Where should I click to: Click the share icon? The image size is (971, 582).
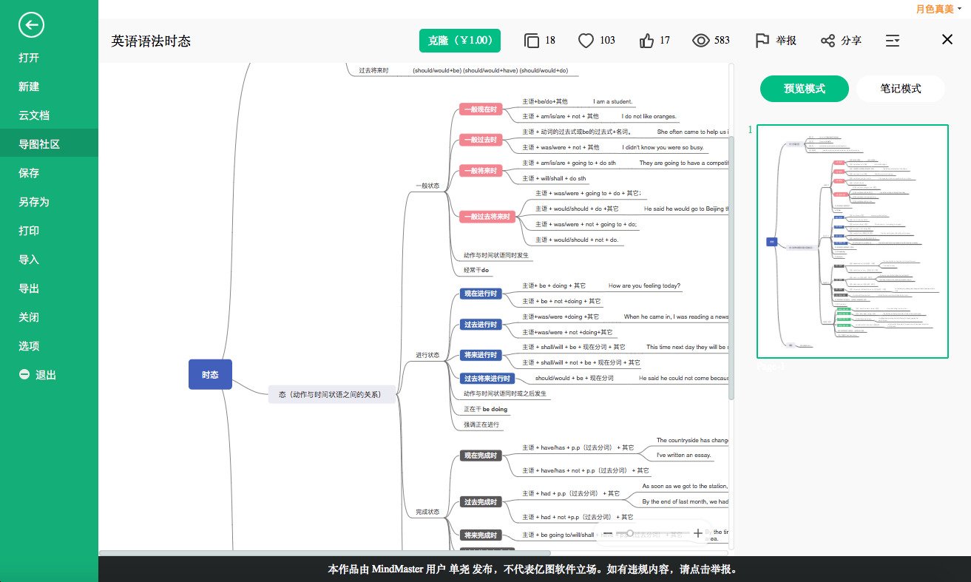click(828, 41)
